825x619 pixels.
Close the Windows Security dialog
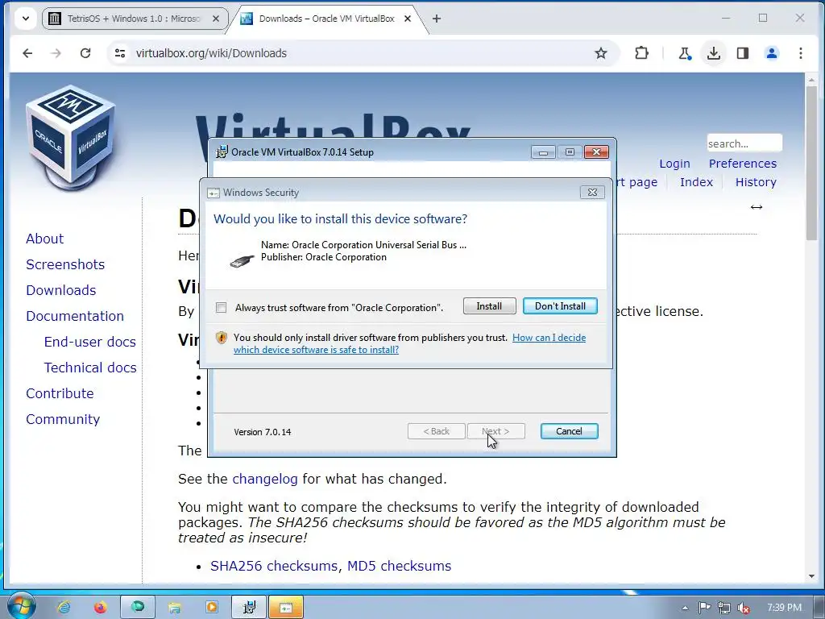point(592,192)
